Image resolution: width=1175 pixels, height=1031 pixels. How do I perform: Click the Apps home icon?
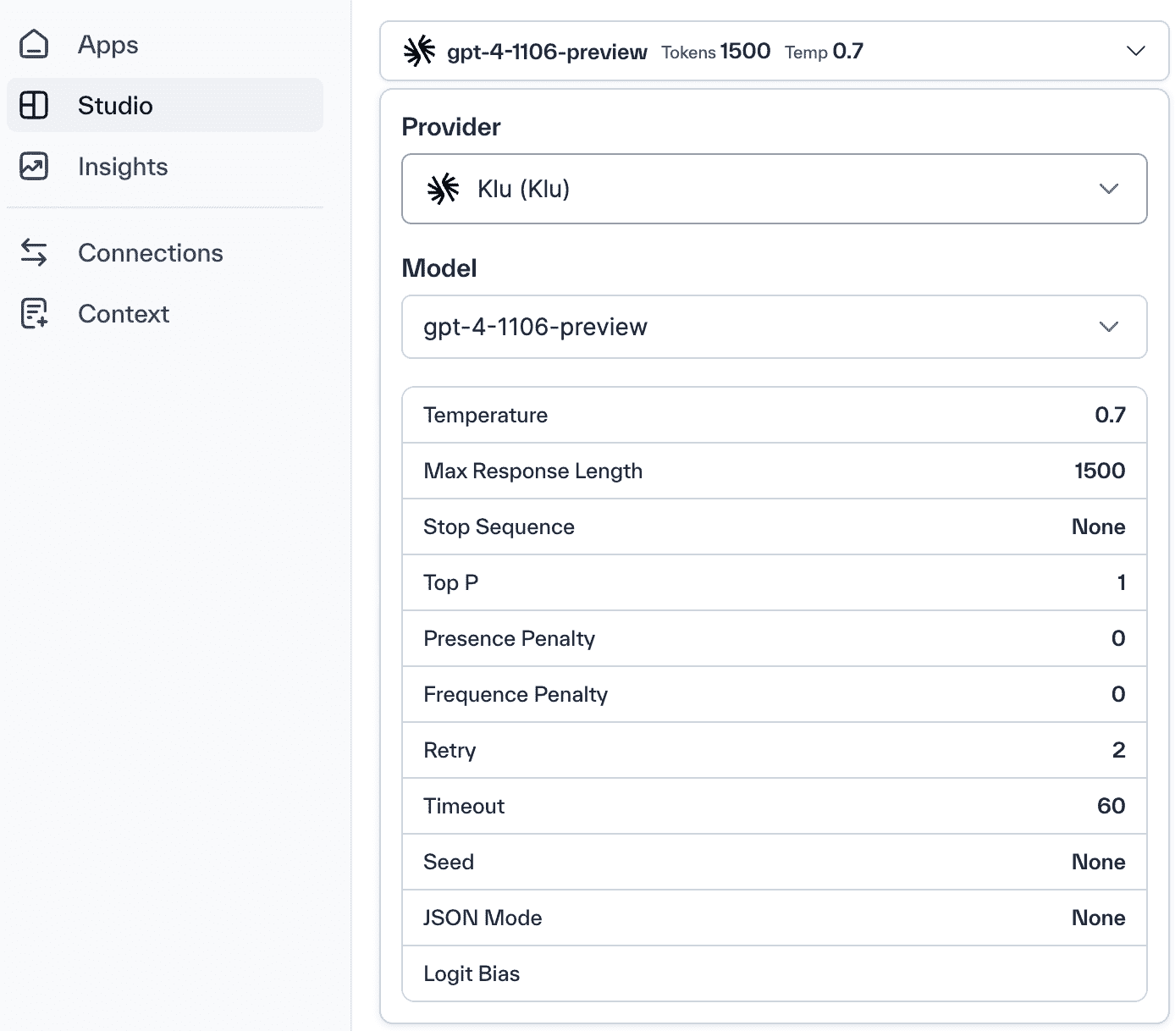(34, 44)
